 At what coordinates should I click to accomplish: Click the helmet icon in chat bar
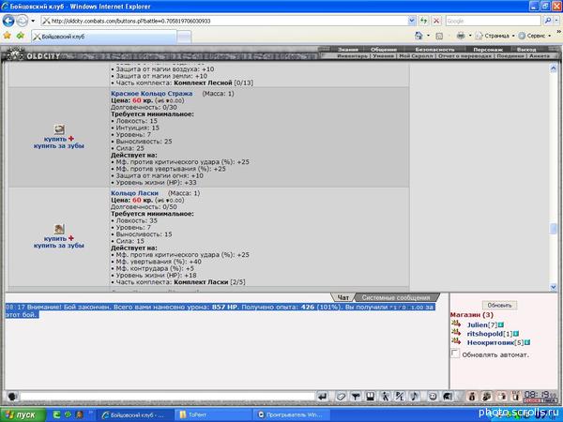click(448, 397)
